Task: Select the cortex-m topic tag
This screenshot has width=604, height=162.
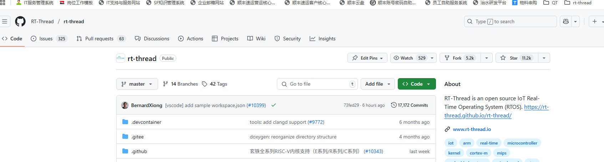Action: (478, 153)
